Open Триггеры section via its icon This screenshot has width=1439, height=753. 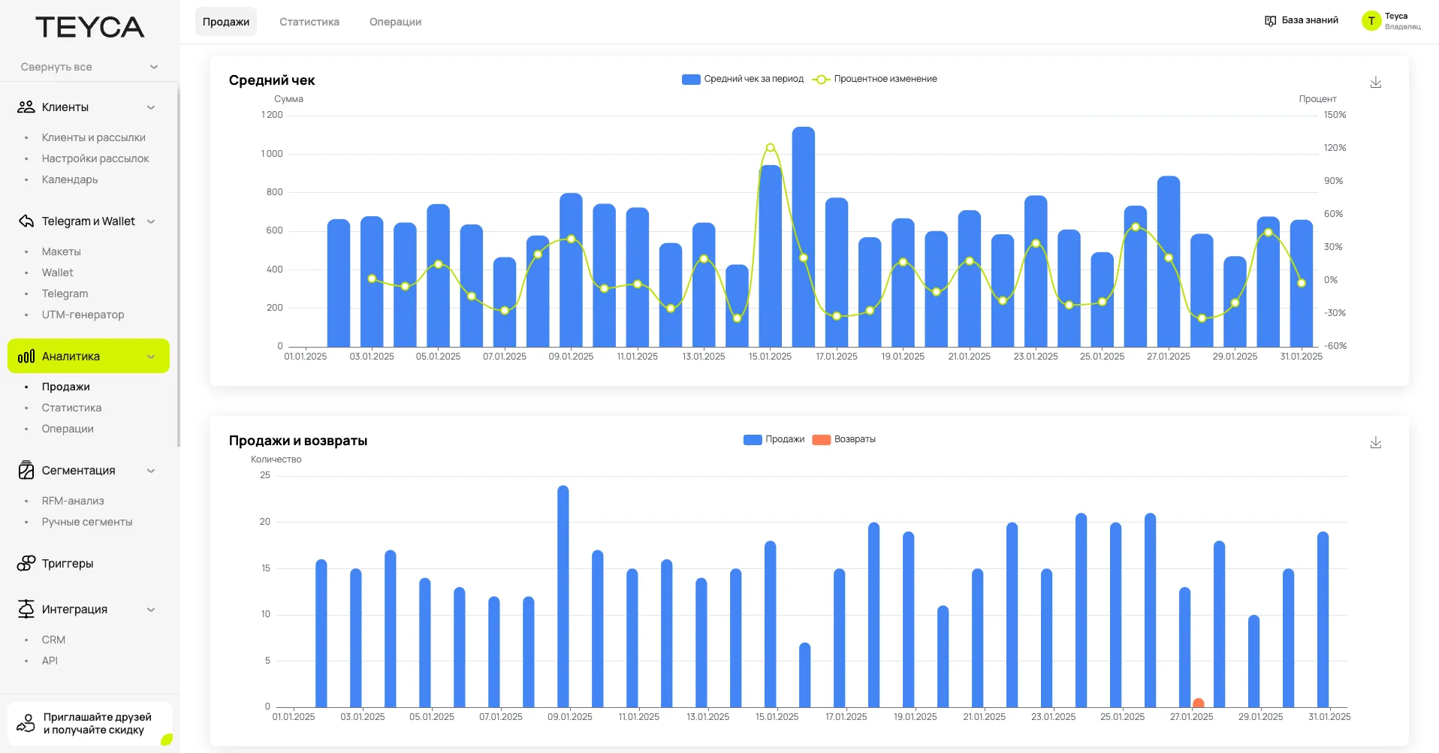[26, 564]
